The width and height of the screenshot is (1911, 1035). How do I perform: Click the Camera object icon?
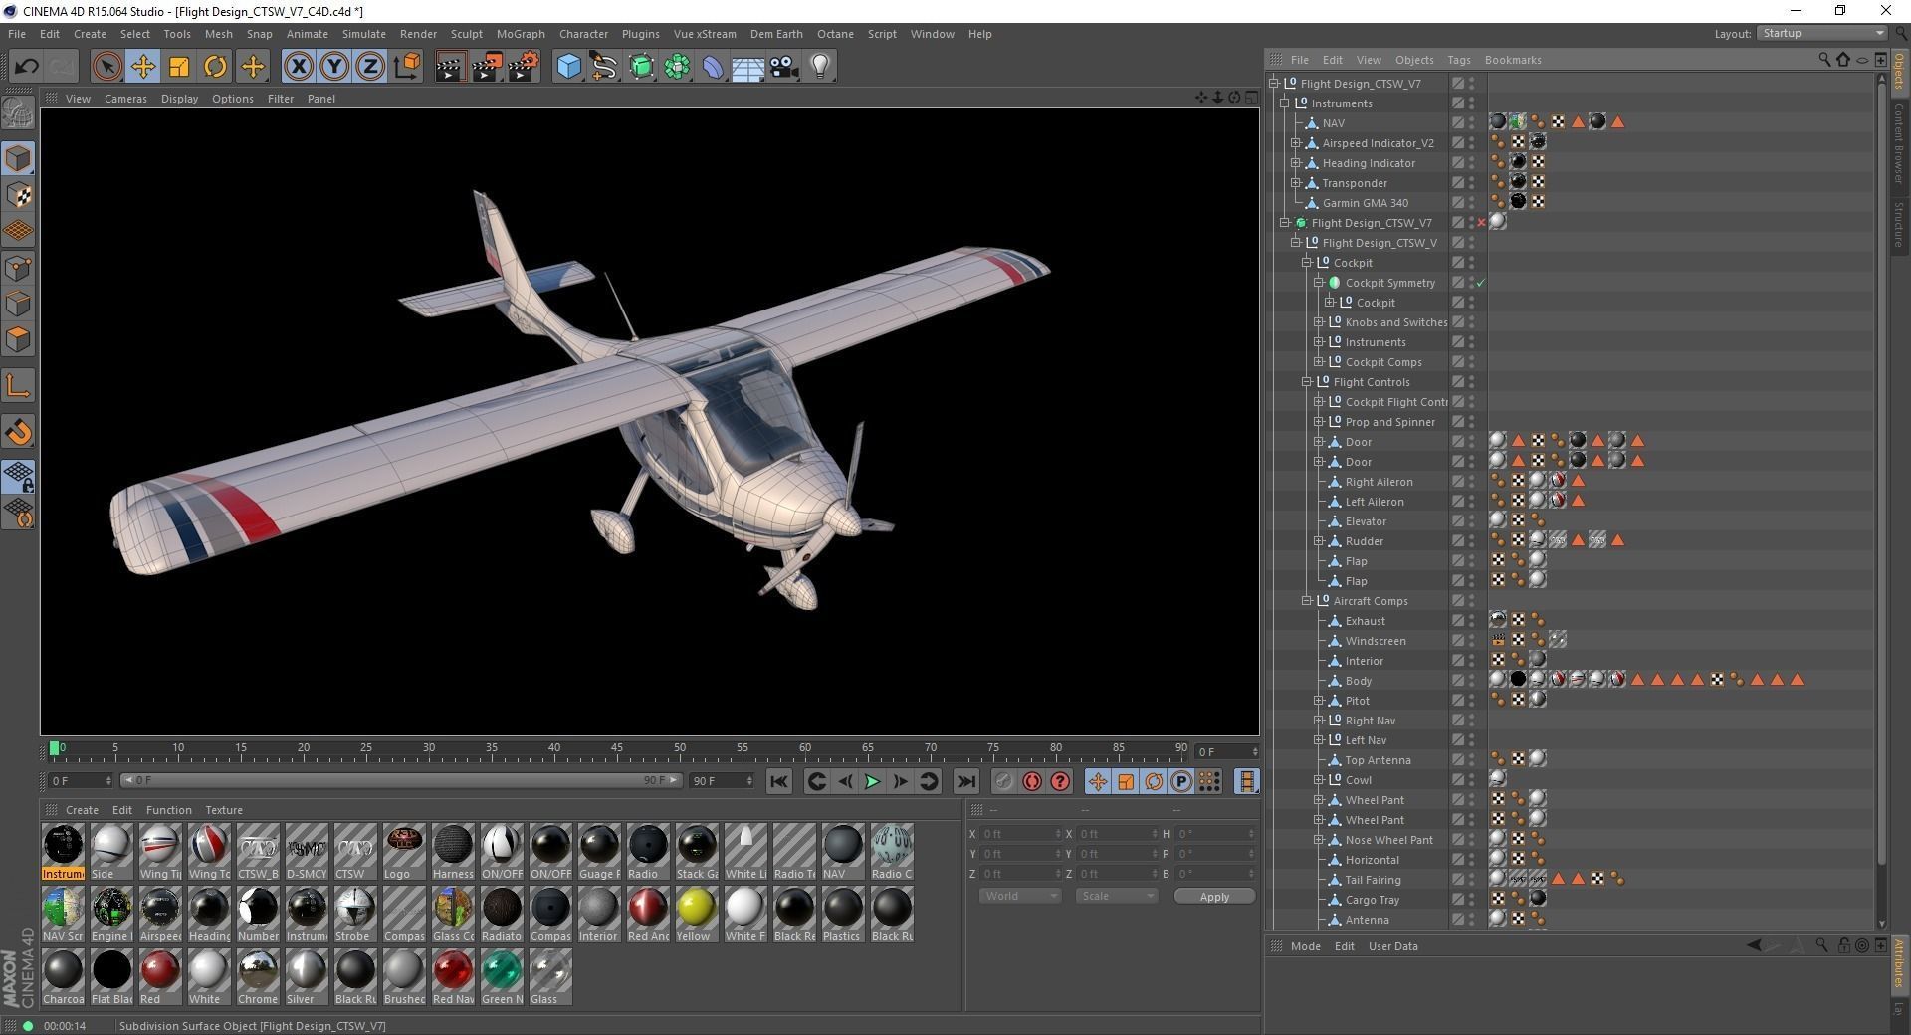tap(784, 67)
